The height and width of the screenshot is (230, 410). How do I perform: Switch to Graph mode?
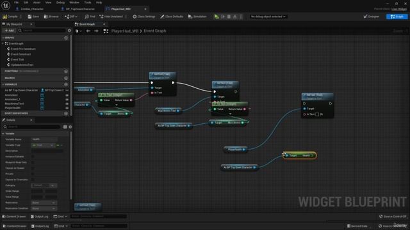(397, 17)
